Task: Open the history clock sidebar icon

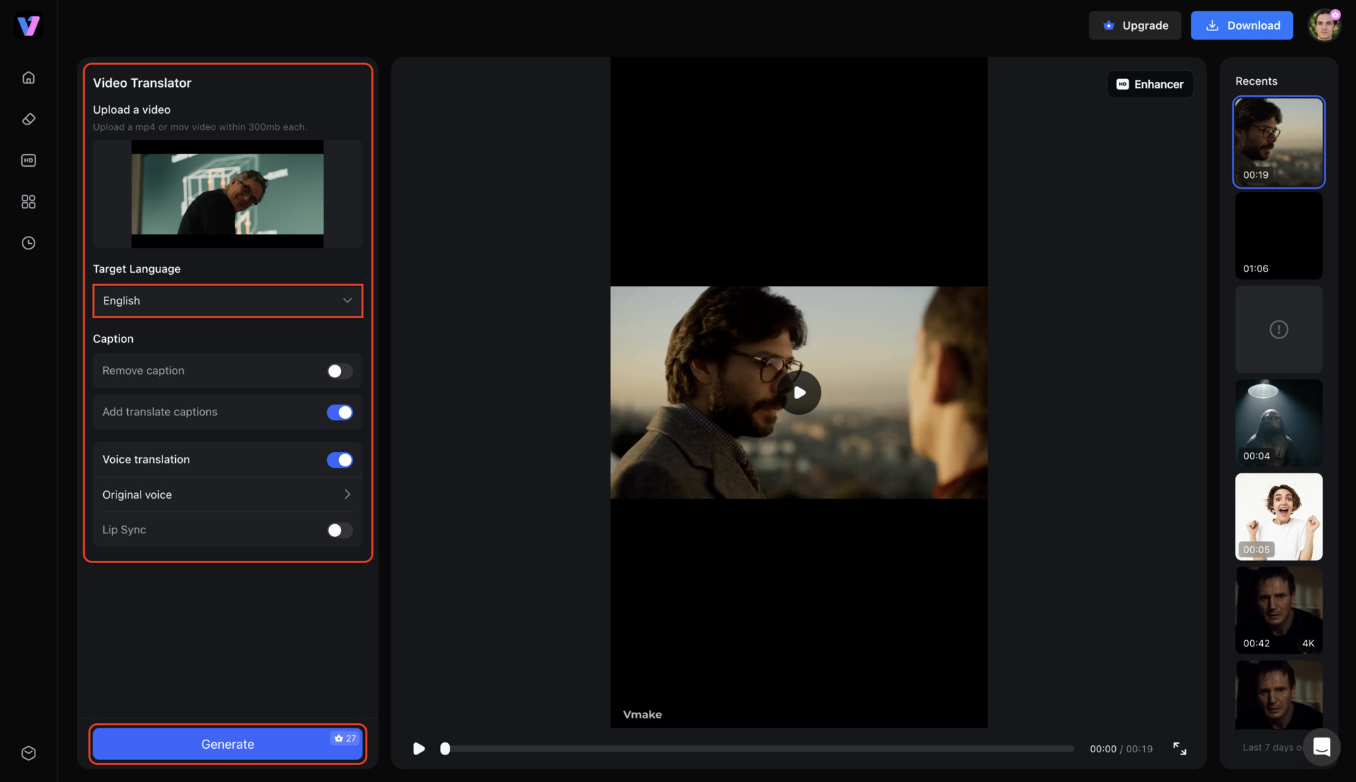Action: click(28, 243)
